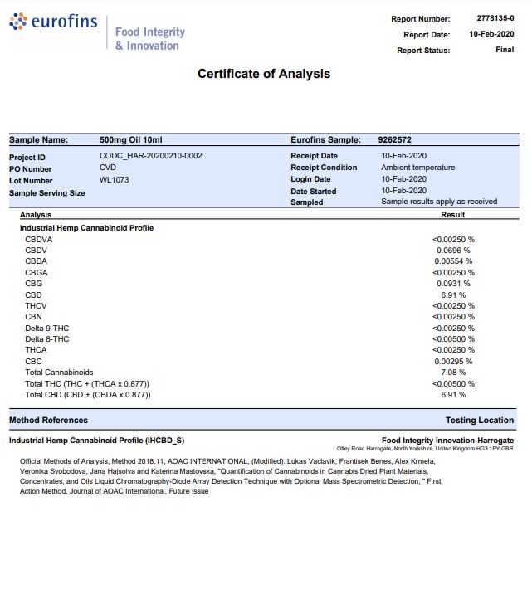Viewport: 532px width, 599px height.
Task: Click the Testing Location heading
Action: point(479,421)
